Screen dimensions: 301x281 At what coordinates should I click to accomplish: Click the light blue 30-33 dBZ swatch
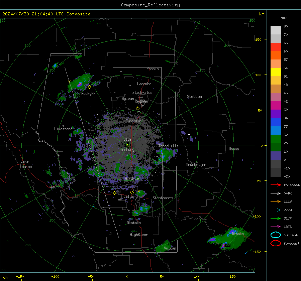[276, 131]
